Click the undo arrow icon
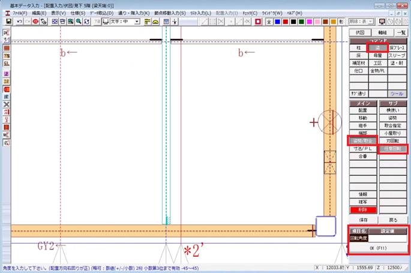Image resolution: width=411 pixels, height=273 pixels. coord(19,22)
